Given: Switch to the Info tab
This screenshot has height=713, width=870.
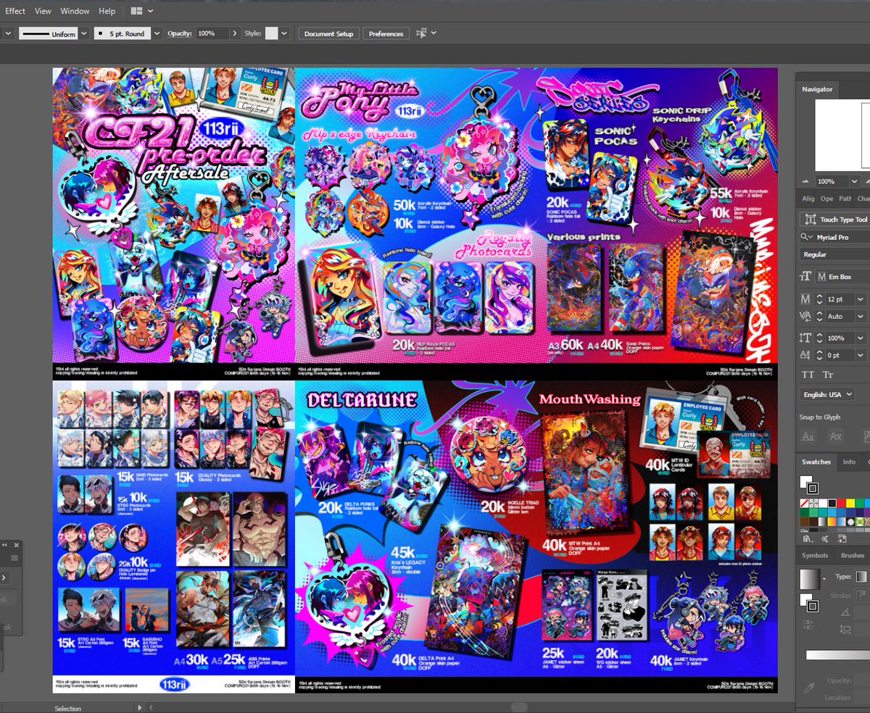Looking at the screenshot, I should coord(848,462).
